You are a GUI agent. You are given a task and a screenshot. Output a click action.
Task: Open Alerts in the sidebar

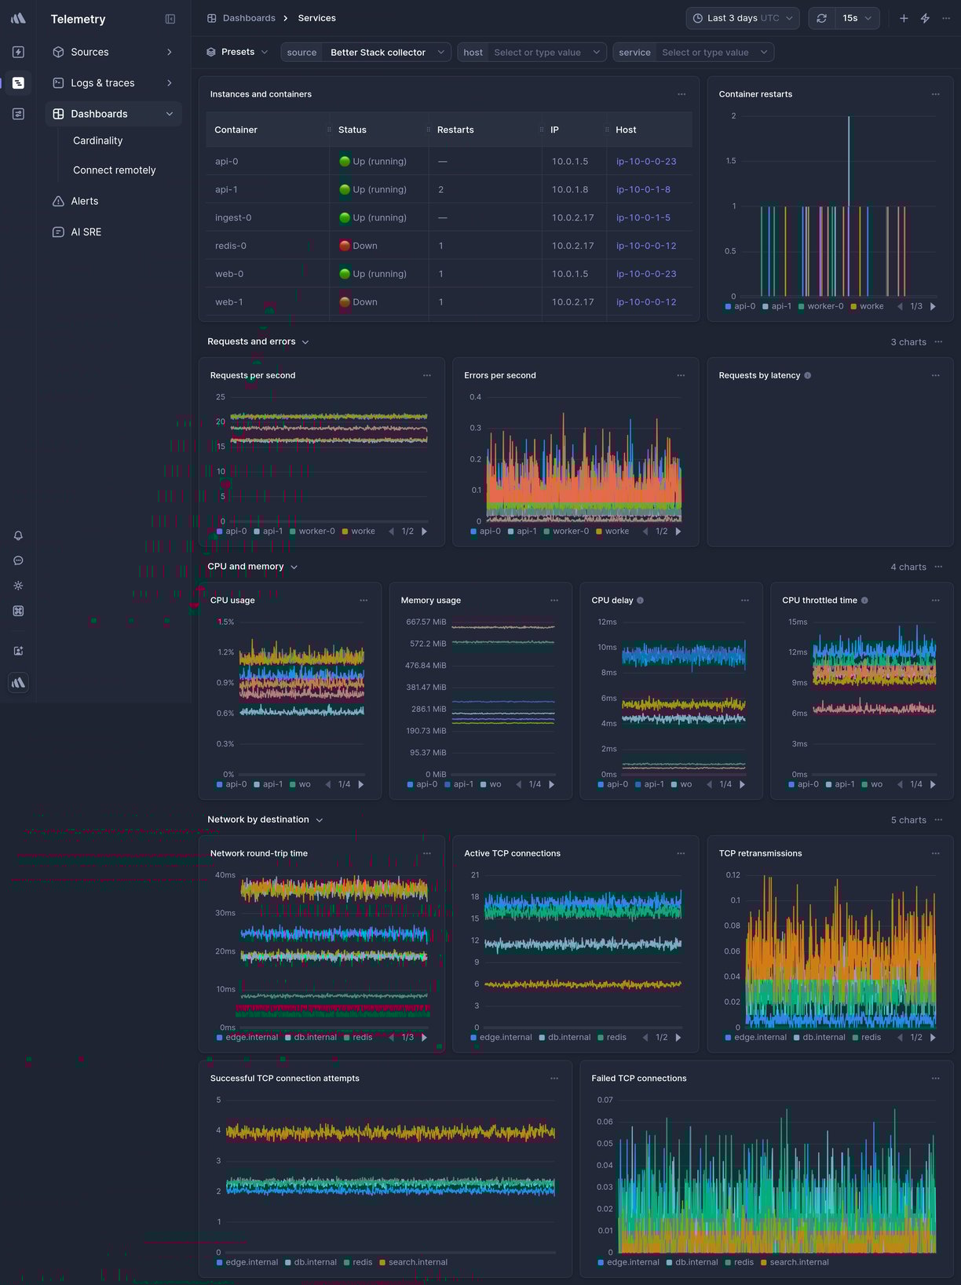(85, 201)
